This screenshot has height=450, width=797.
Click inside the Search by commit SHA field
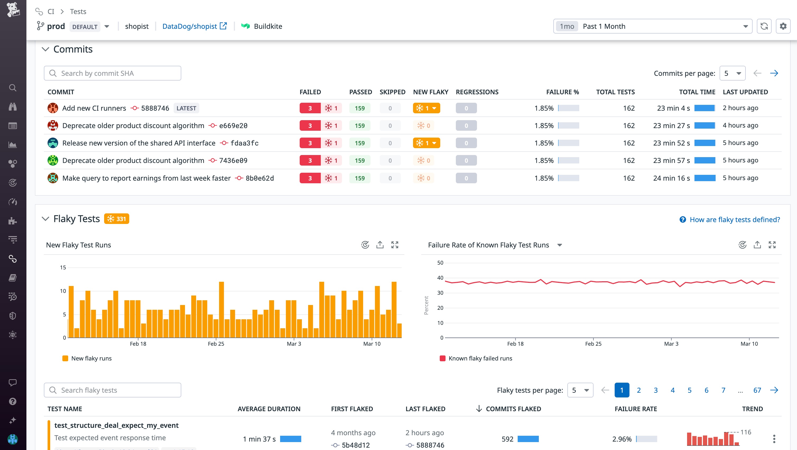pyautogui.click(x=112, y=73)
